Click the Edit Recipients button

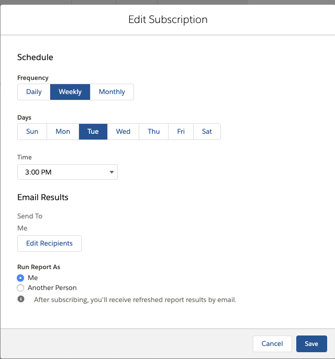[49, 244]
